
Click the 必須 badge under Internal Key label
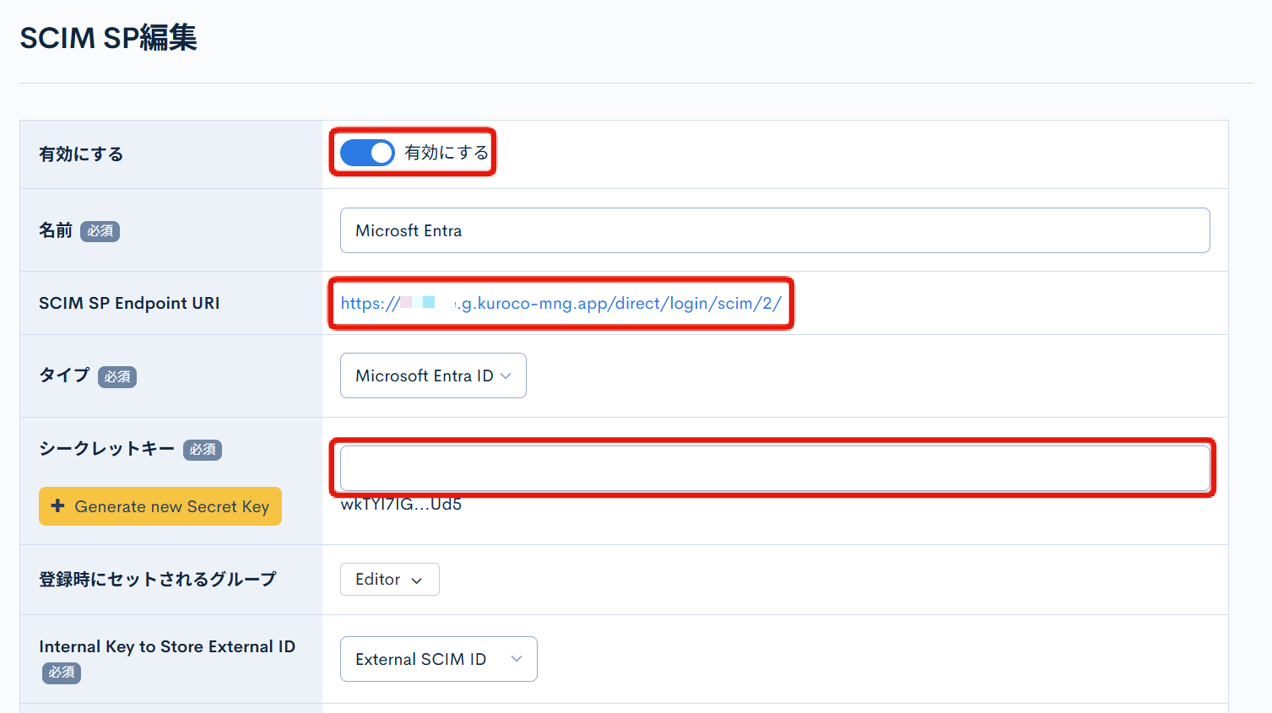(x=61, y=672)
